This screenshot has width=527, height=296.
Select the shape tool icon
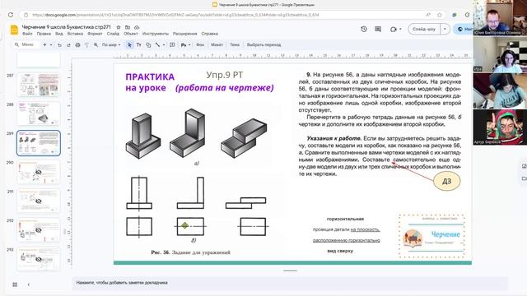coord(148,44)
